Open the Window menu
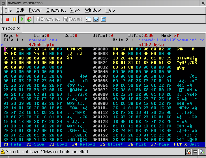Screen dimensions: 206x158 pyautogui.click(x=93, y=10)
